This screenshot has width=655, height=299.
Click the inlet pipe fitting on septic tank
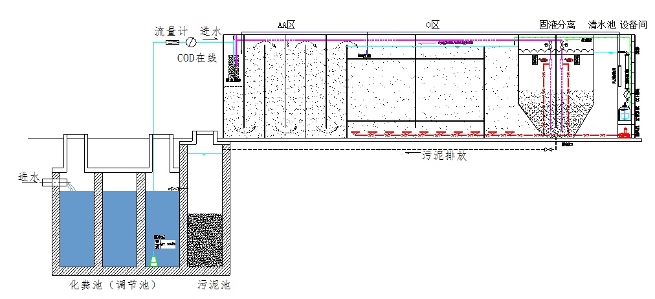tap(53, 182)
